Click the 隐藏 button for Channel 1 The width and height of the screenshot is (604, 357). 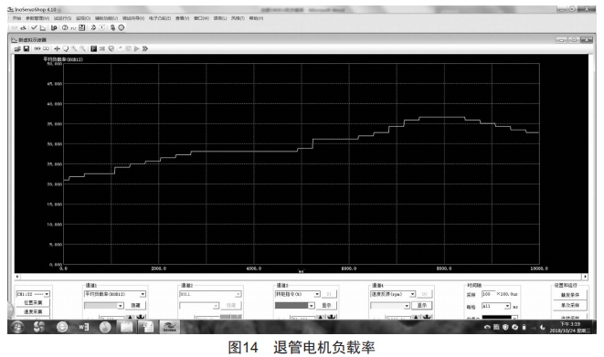click(135, 306)
